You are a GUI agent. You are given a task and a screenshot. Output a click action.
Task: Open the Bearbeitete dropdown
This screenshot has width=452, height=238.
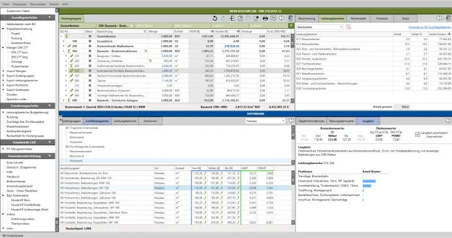(320, 27)
